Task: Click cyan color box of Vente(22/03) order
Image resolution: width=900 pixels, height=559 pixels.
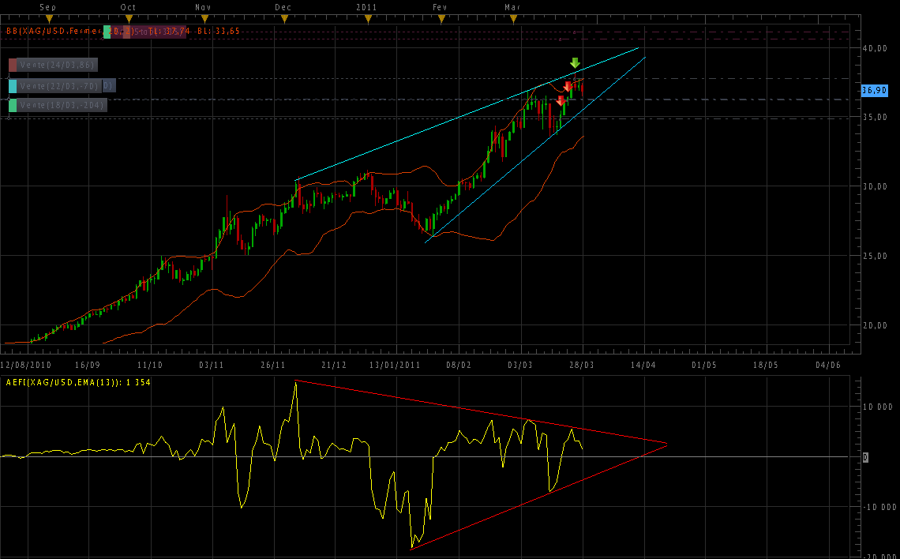Action: [13, 85]
